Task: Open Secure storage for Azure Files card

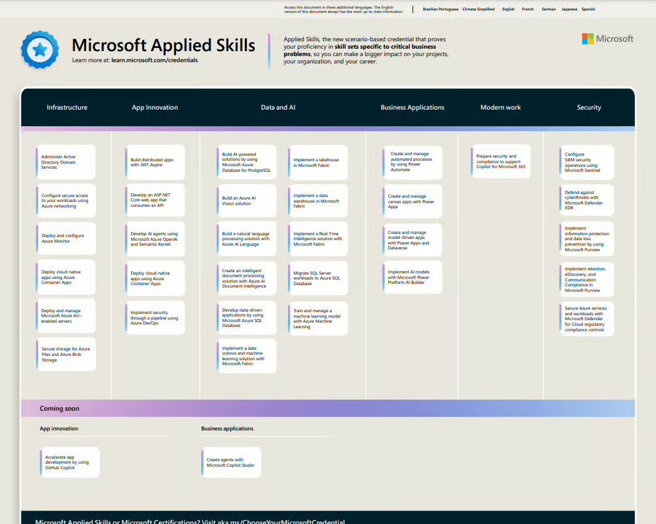Action: 66,355
